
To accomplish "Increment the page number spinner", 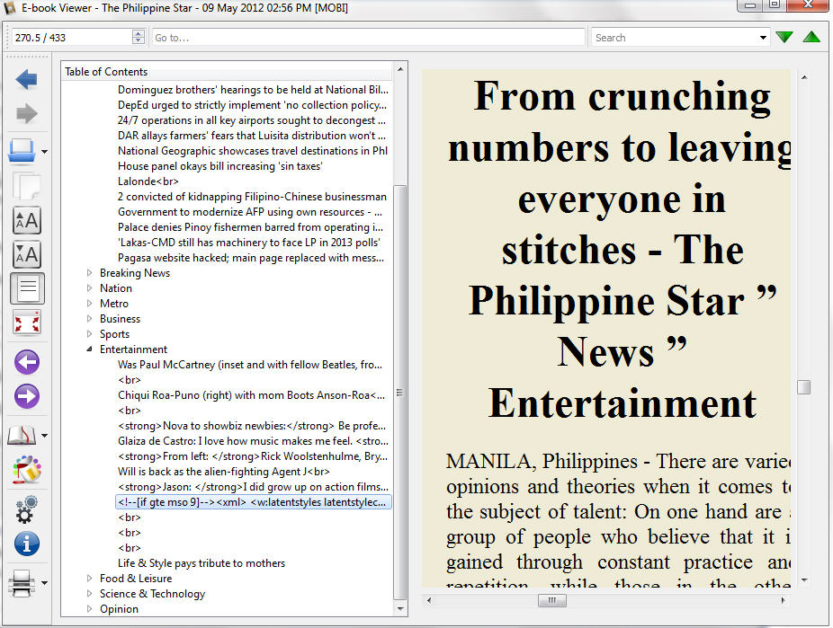I will pos(139,33).
